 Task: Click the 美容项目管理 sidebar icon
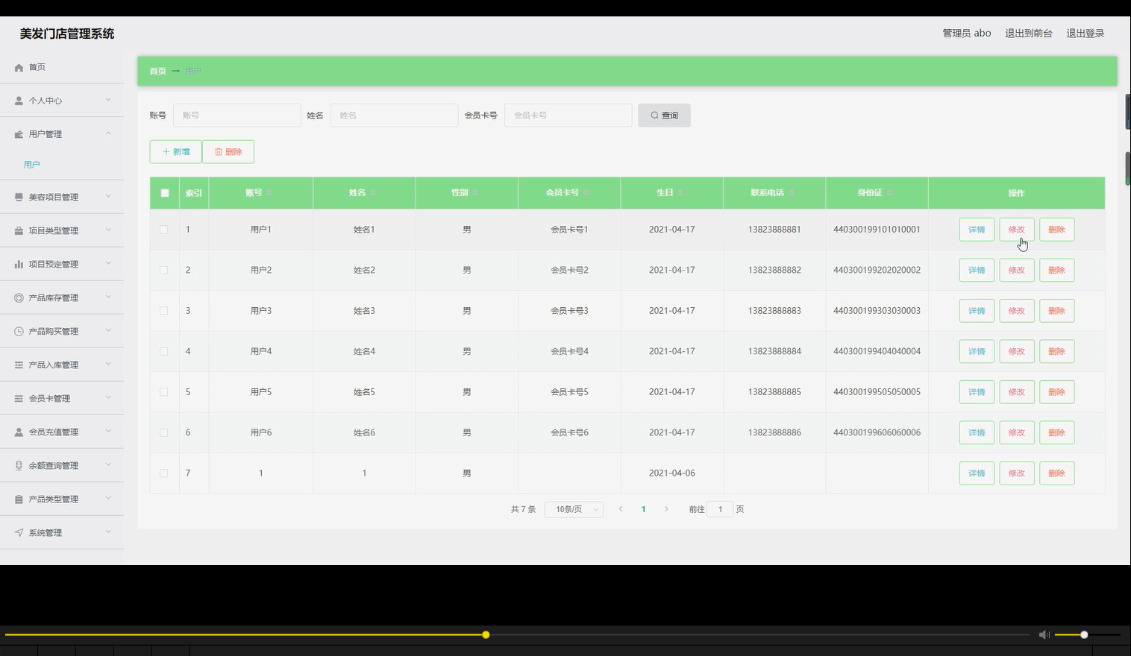(19, 197)
